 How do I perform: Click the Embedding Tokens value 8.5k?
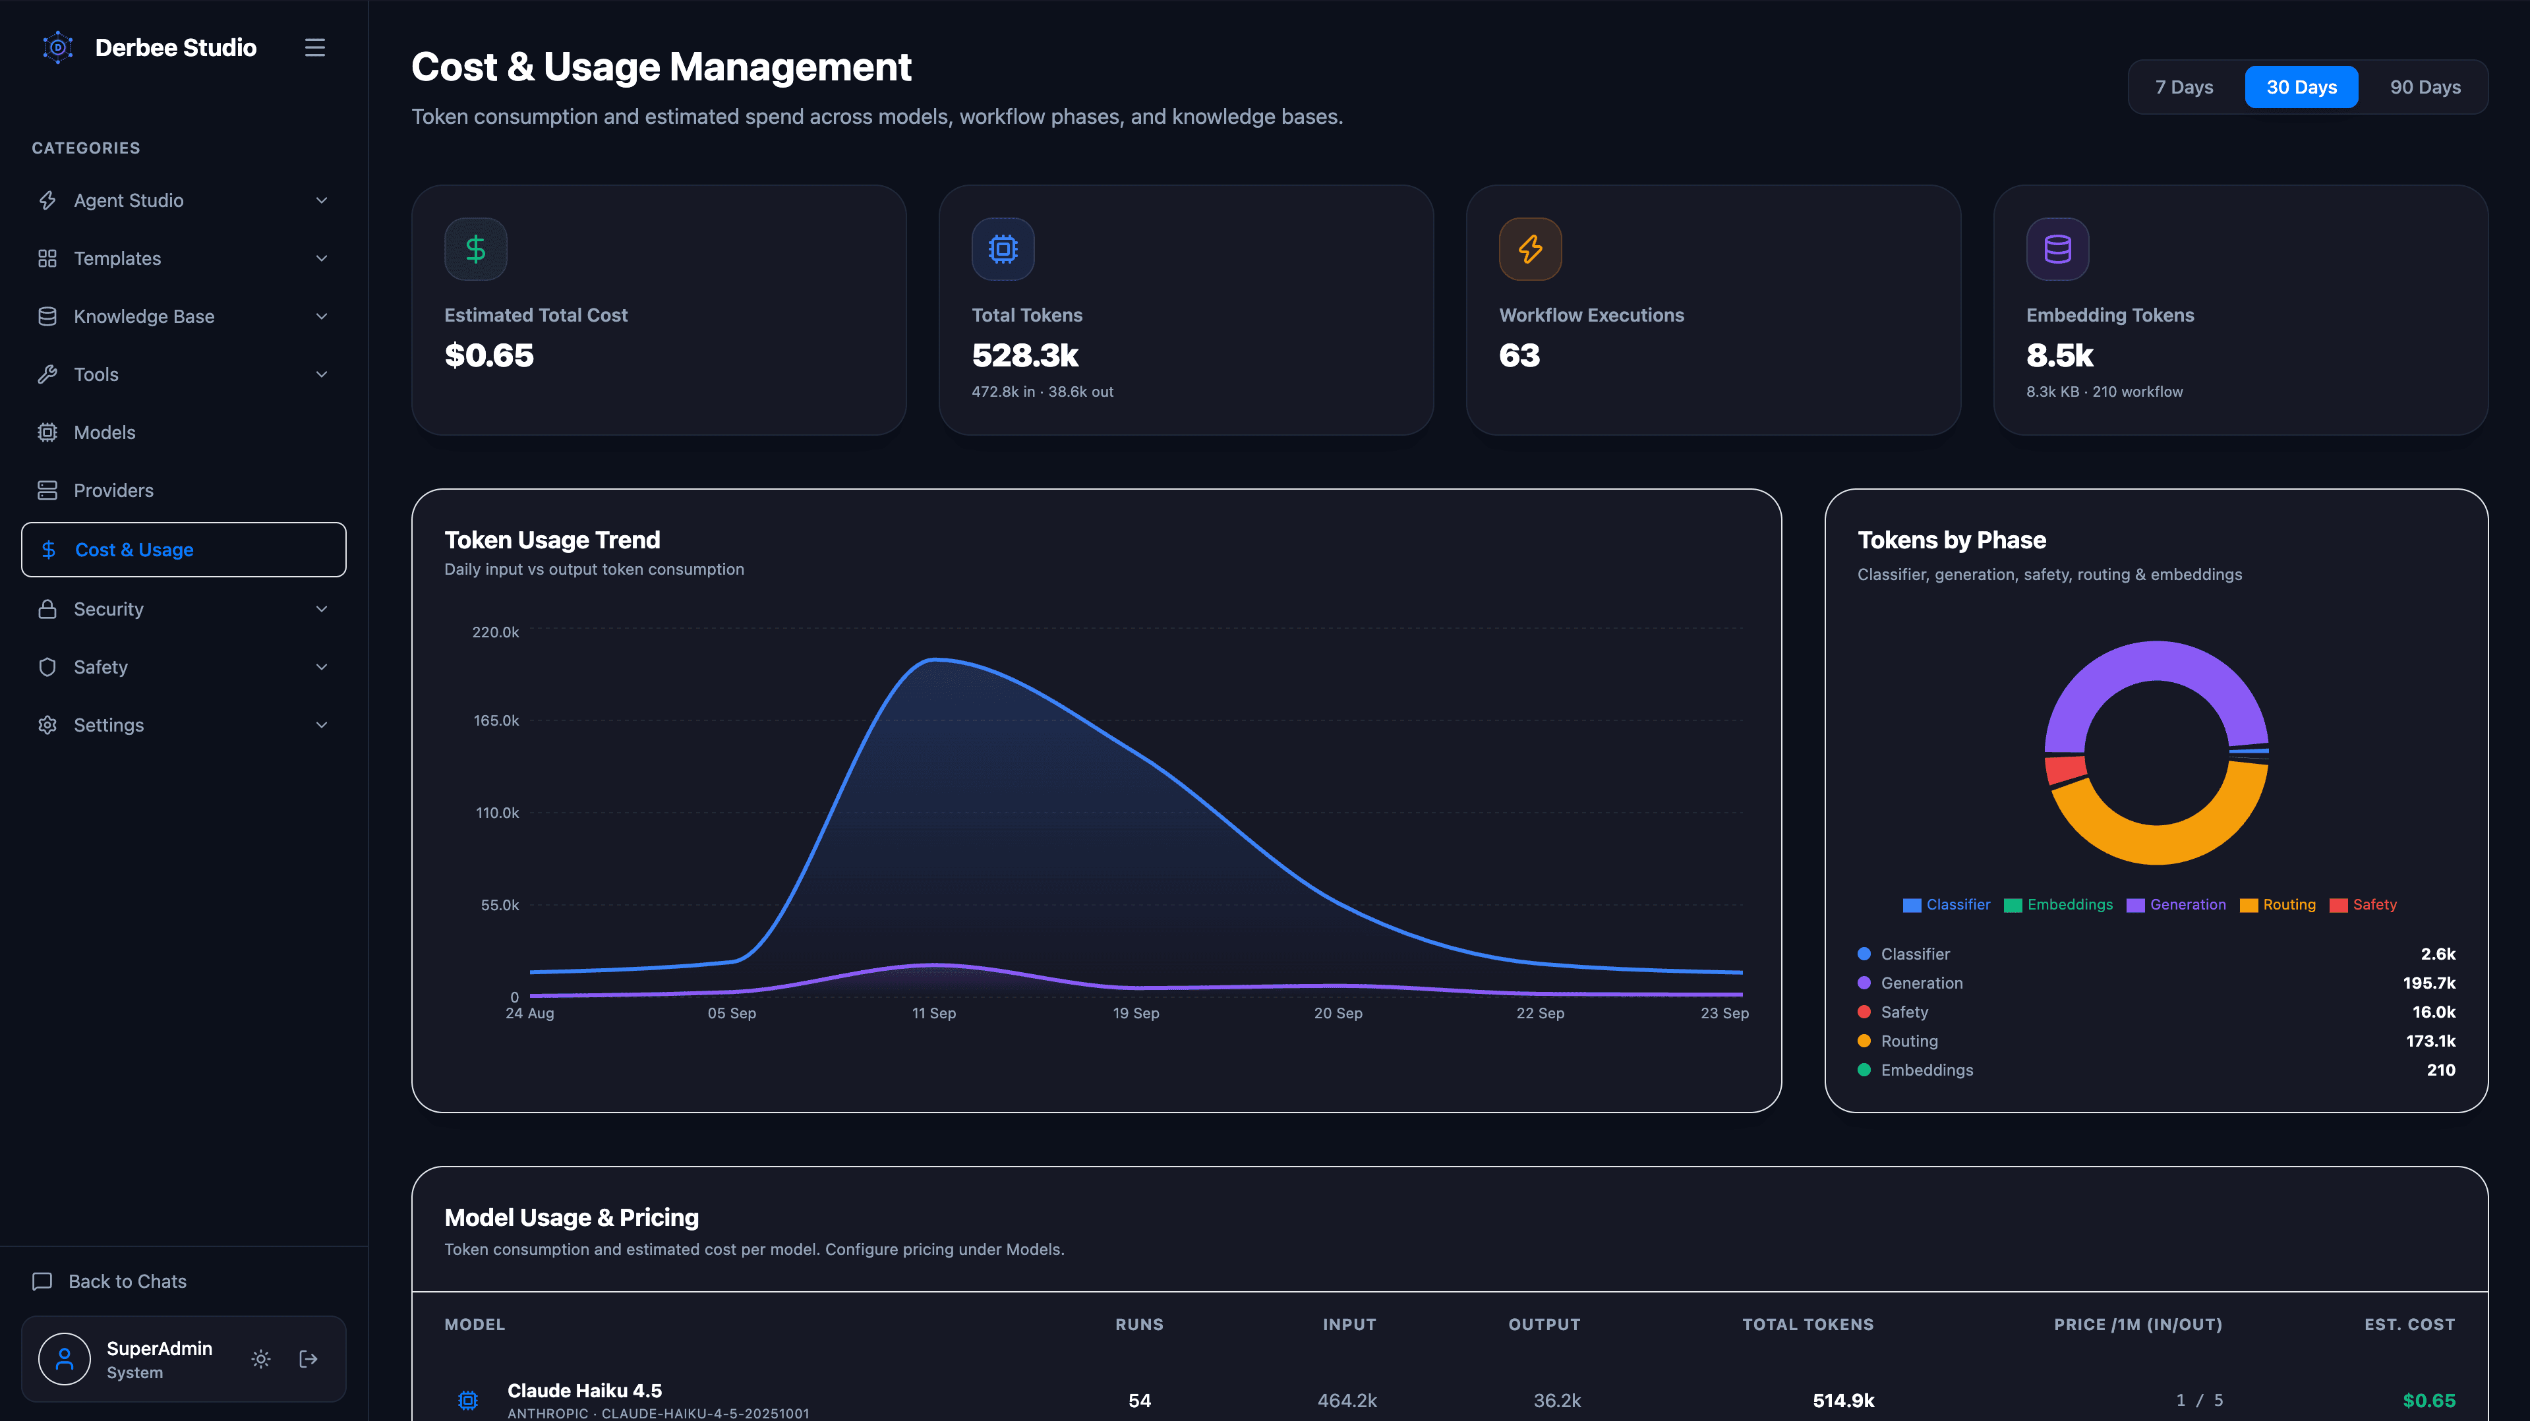point(2059,355)
